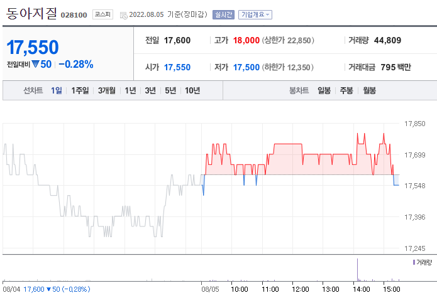Click the 거래량 value 44,809
Viewport: 437px width, 303px height.
click(388, 40)
